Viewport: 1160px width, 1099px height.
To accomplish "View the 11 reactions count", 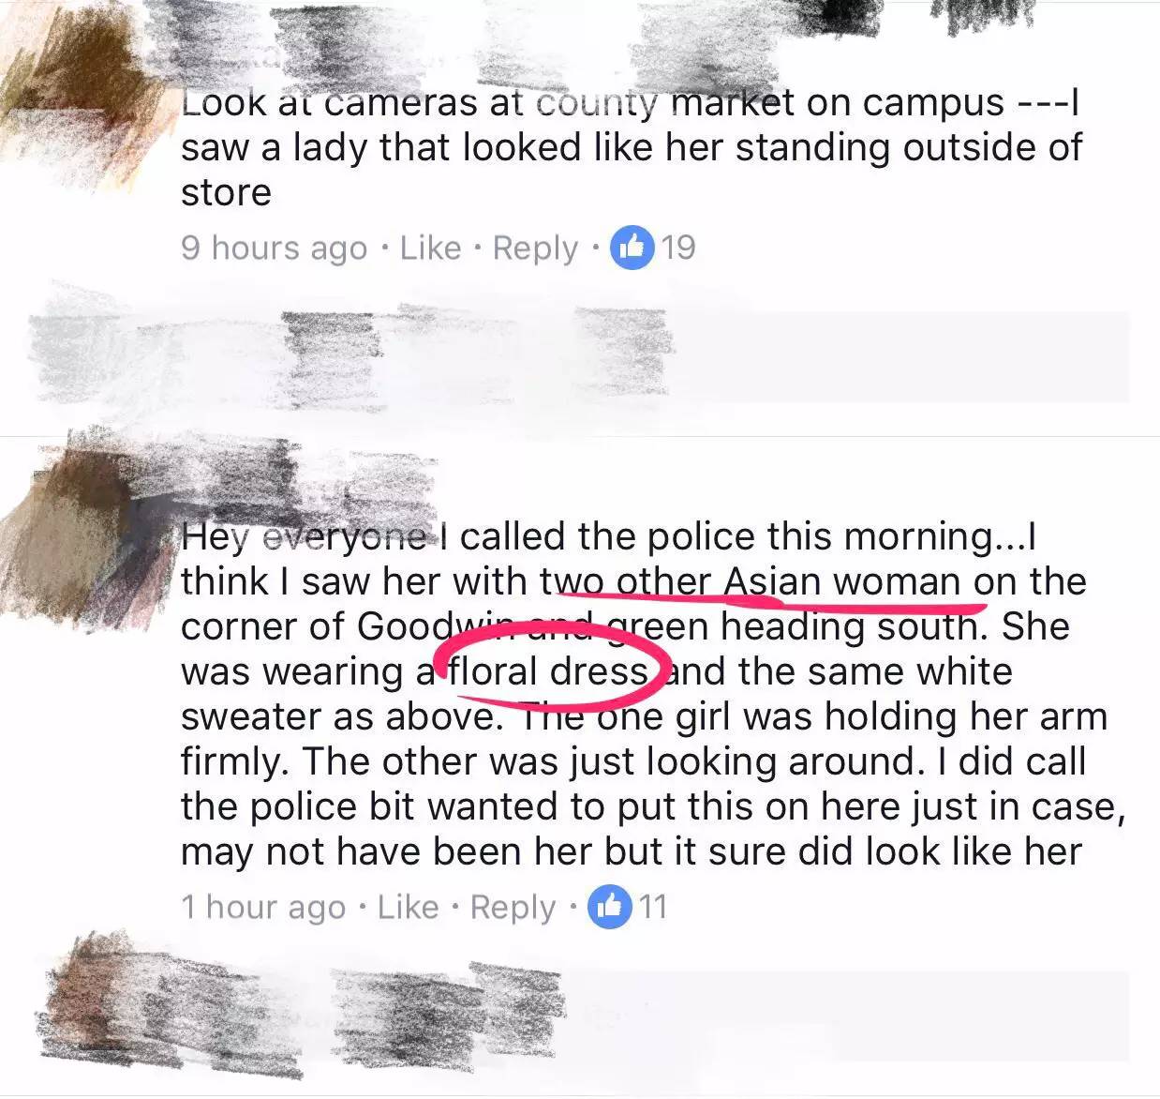I will pos(653,907).
